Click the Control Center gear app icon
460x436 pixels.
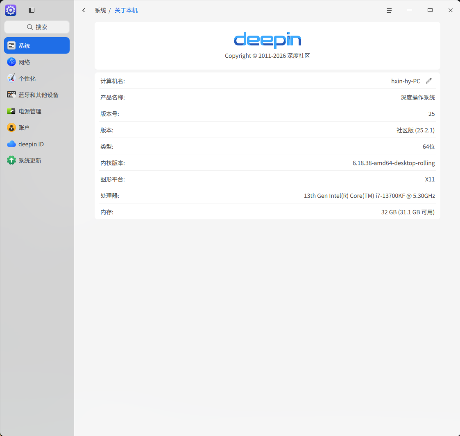(x=11, y=10)
